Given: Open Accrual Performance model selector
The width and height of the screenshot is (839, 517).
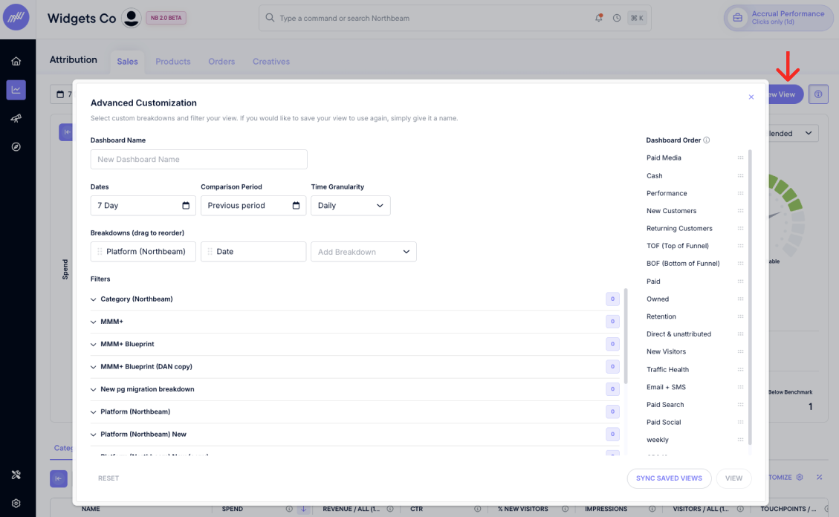Looking at the screenshot, I should pyautogui.click(x=779, y=18).
